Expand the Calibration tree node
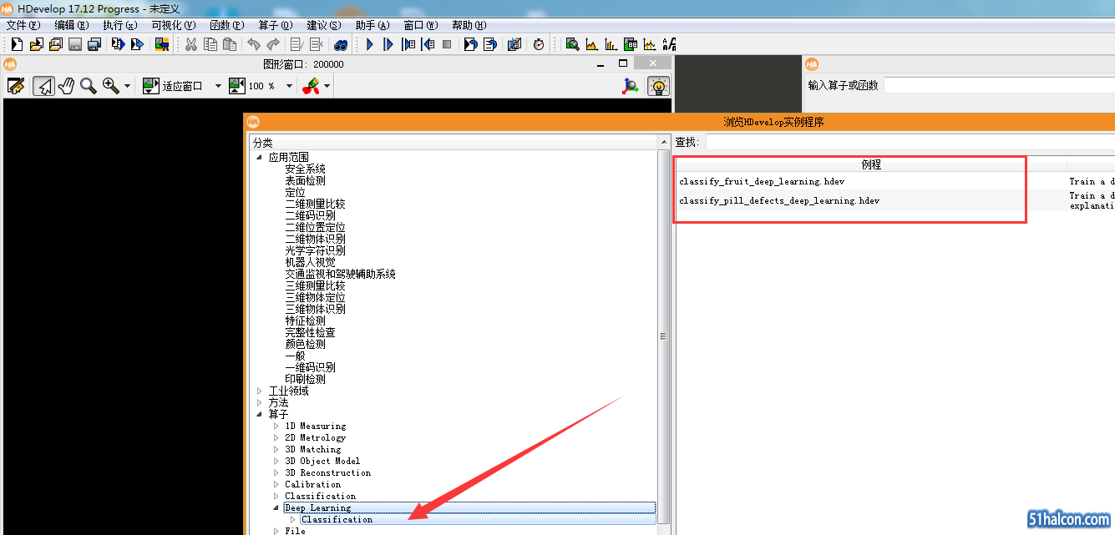Screen dimensions: 1115x535 tap(276, 484)
